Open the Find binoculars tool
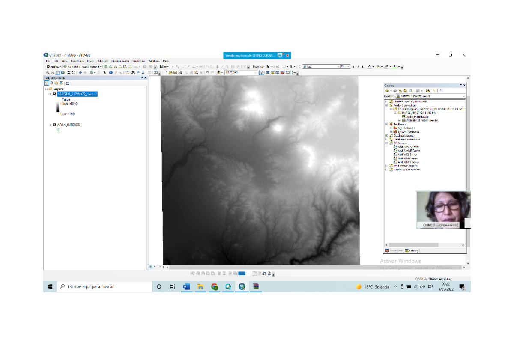Viewport: 514px width, 363px height. [x=133, y=73]
